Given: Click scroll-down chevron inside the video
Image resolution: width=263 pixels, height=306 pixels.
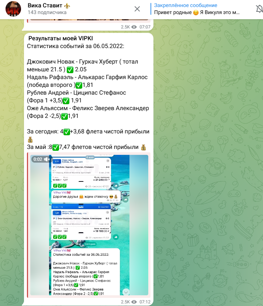Looking at the screenshot, I should [x=126, y=292].
